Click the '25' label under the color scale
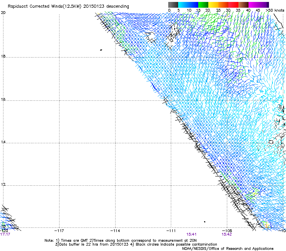This screenshot has height=251, width=286. 218,10
